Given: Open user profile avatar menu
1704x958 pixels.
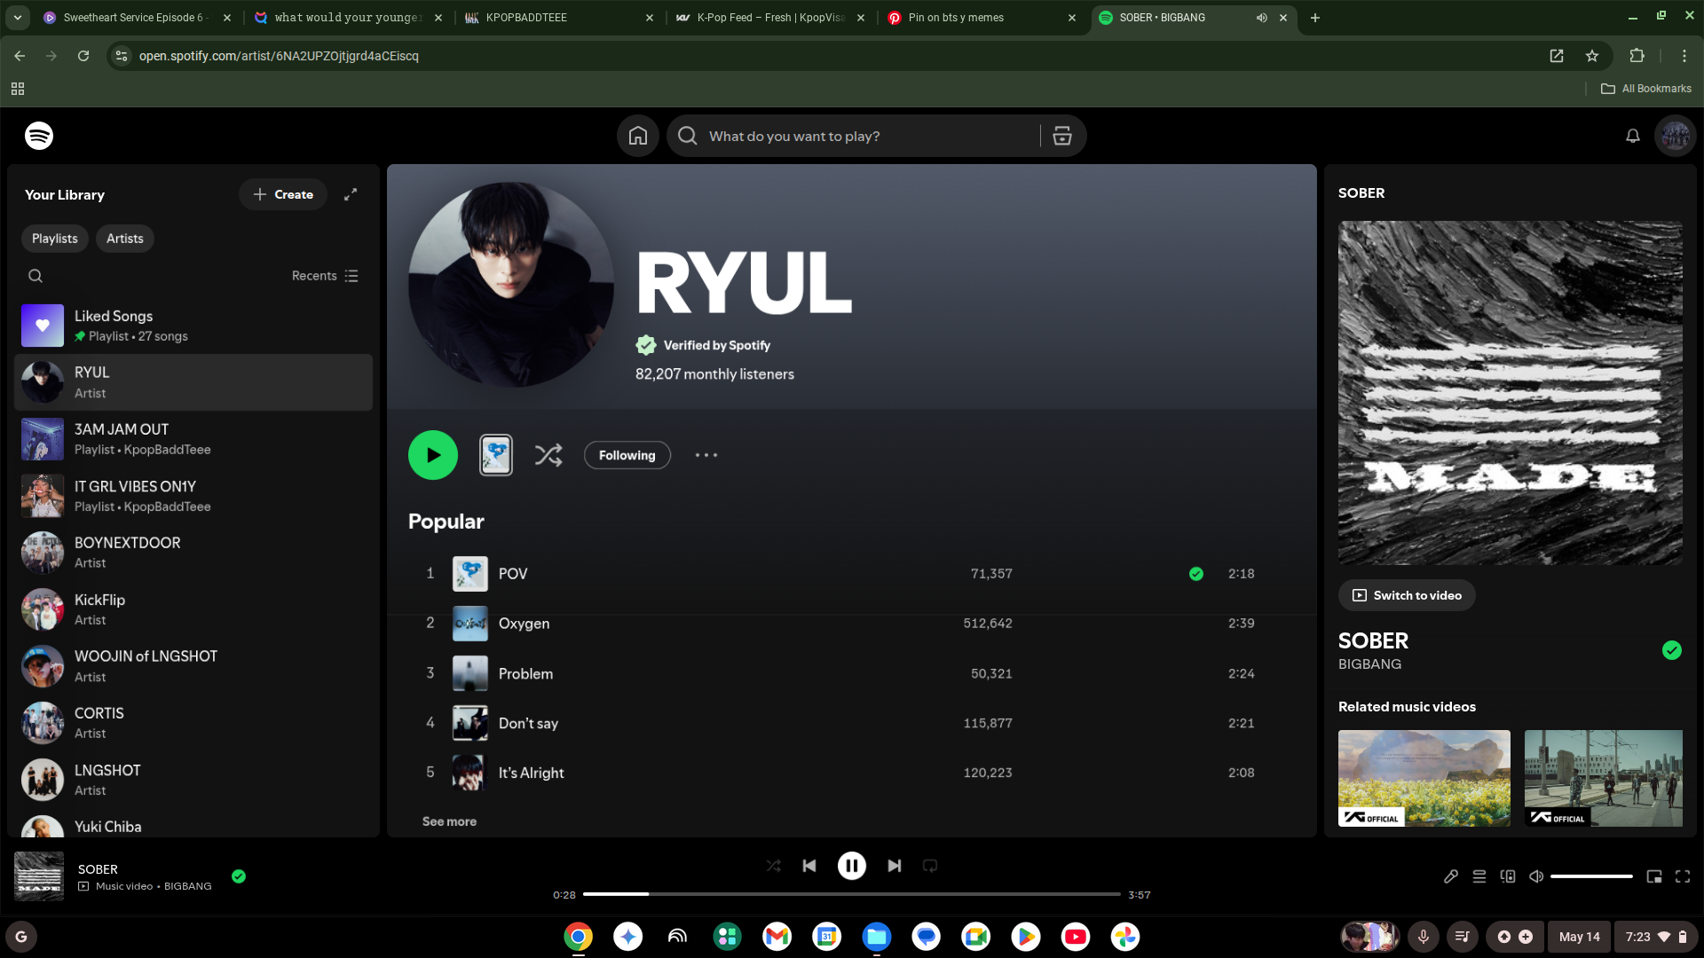Looking at the screenshot, I should point(1676,136).
